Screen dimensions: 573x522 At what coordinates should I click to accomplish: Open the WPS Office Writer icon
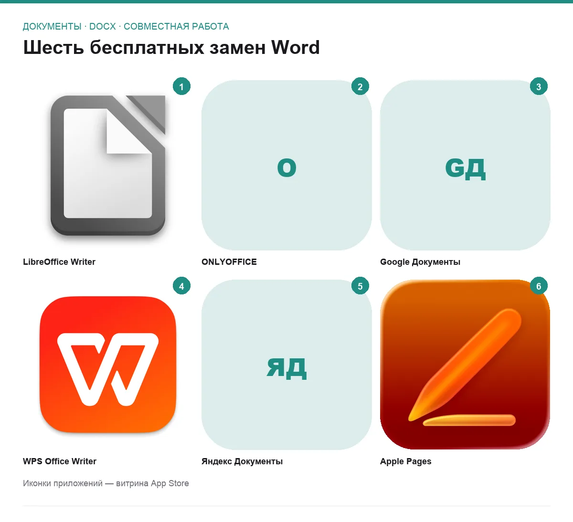pyautogui.click(x=108, y=365)
